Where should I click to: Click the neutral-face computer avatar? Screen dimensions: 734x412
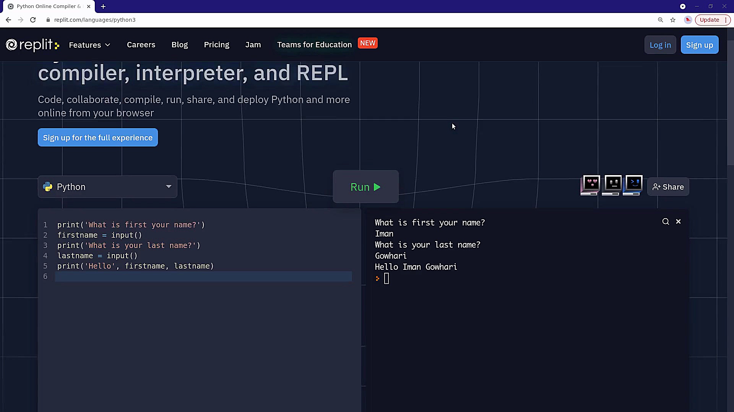tap(612, 185)
